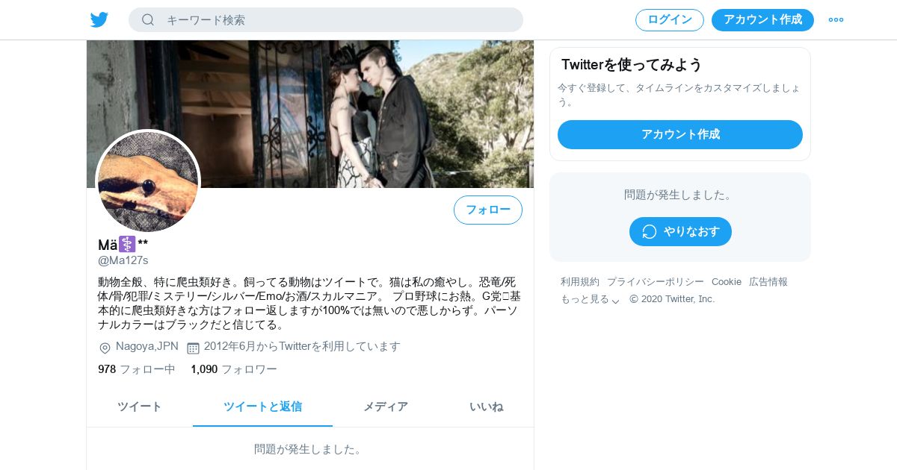Viewport: 897px width, 470px height.
Task: Click the purple emoji in the display name
Action: (127, 245)
